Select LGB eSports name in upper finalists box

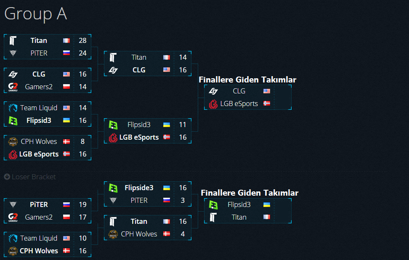(239, 104)
